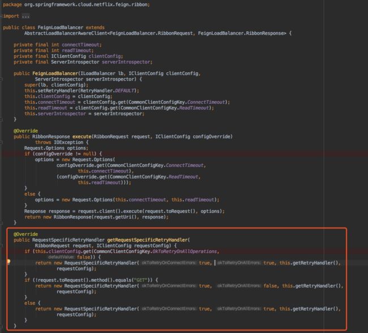Click RibbonRequest parameter type in getRequestSpecificRetryHandler

click(52, 246)
